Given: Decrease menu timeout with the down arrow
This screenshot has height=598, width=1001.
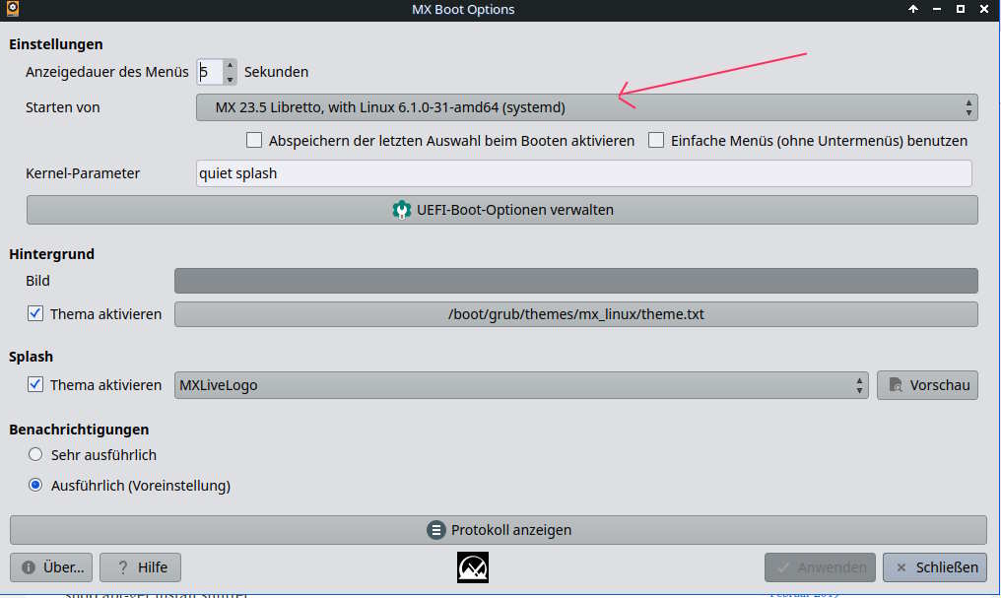Looking at the screenshot, I should point(230,79).
